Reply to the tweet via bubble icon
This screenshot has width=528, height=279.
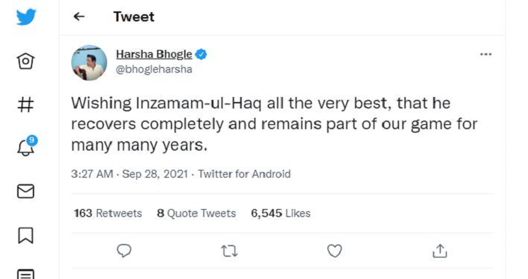point(124,250)
